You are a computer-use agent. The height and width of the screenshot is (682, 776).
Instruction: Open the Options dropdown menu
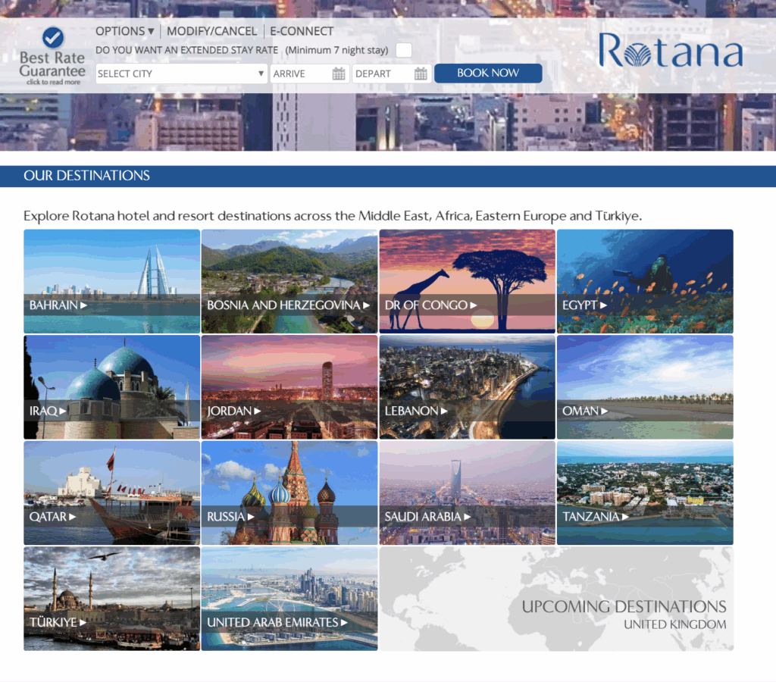point(124,31)
